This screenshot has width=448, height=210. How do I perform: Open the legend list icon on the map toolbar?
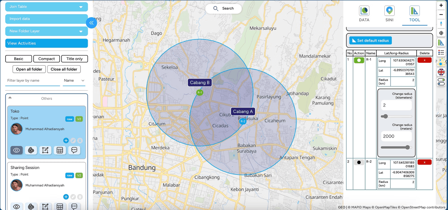(x=441, y=52)
